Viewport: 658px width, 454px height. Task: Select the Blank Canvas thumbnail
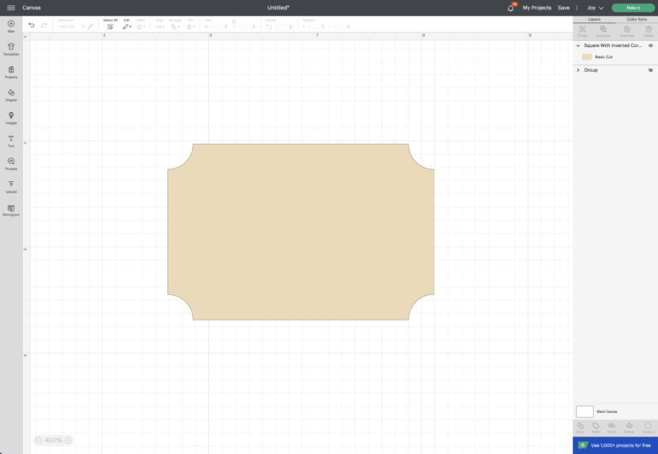[584, 411]
